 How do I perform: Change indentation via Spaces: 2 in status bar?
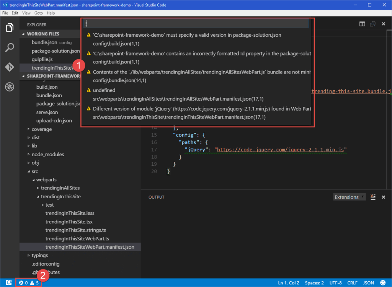click(x=314, y=283)
